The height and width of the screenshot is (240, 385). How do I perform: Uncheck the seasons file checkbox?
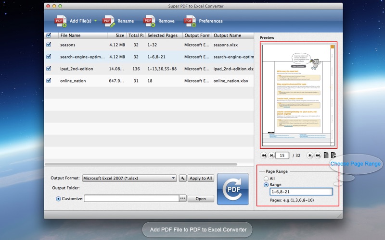coord(49,45)
